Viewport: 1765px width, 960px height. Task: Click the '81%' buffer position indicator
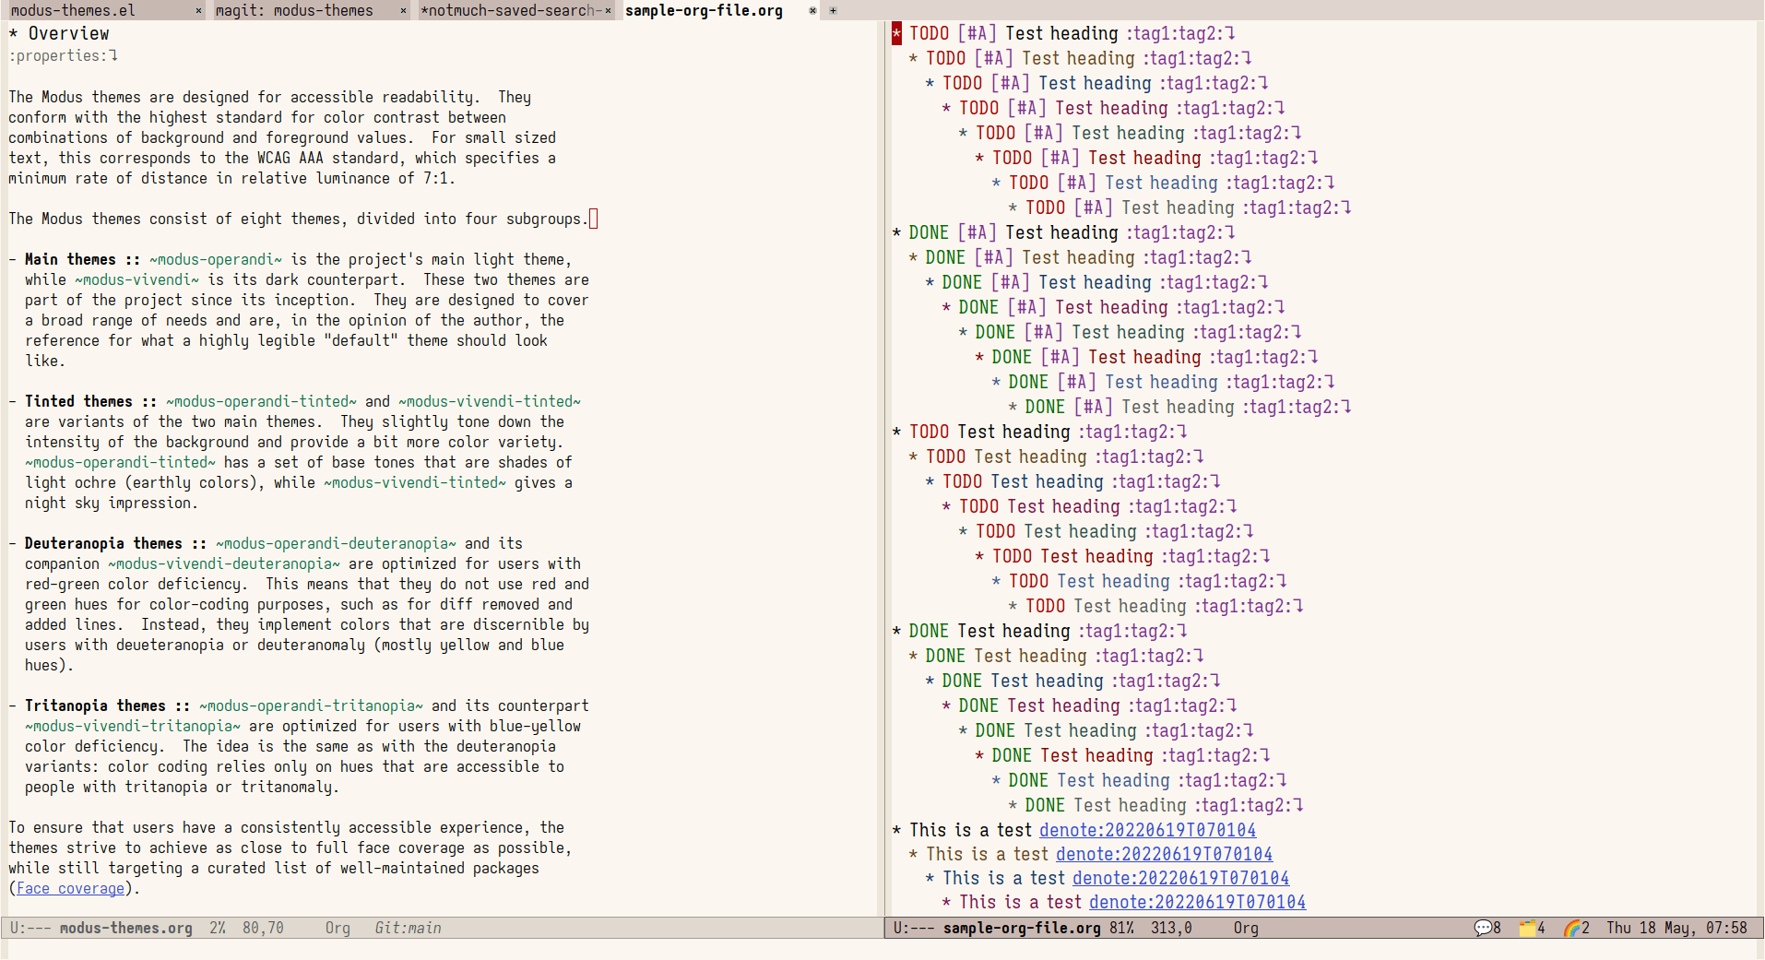1121,928
